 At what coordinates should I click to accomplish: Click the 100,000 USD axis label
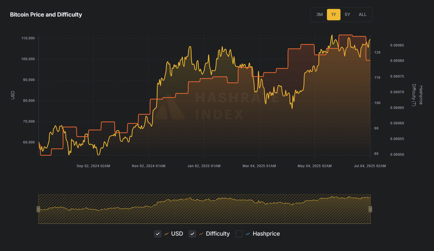click(28, 59)
